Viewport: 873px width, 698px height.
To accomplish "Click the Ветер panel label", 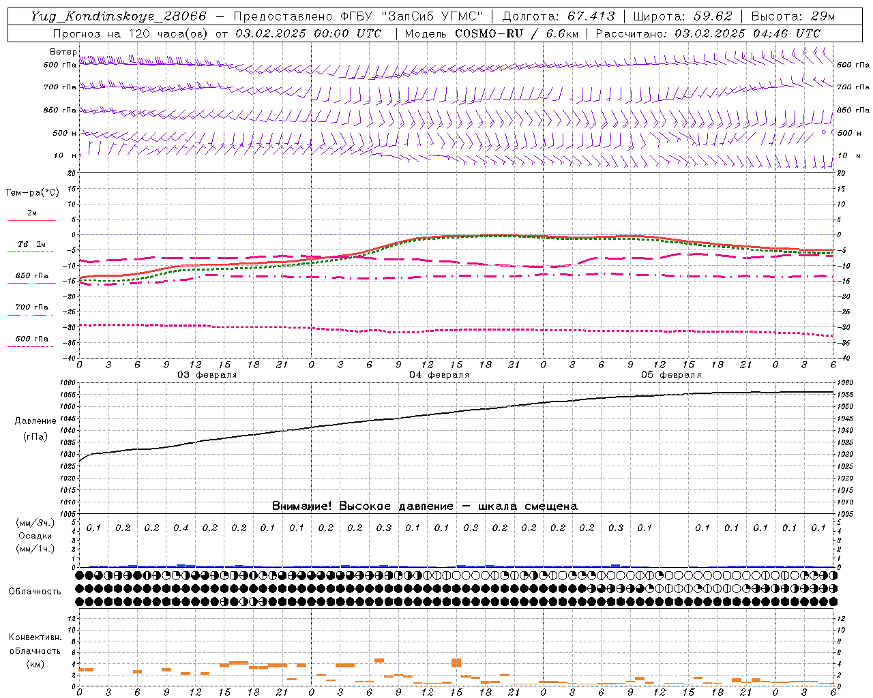I will coord(63,52).
